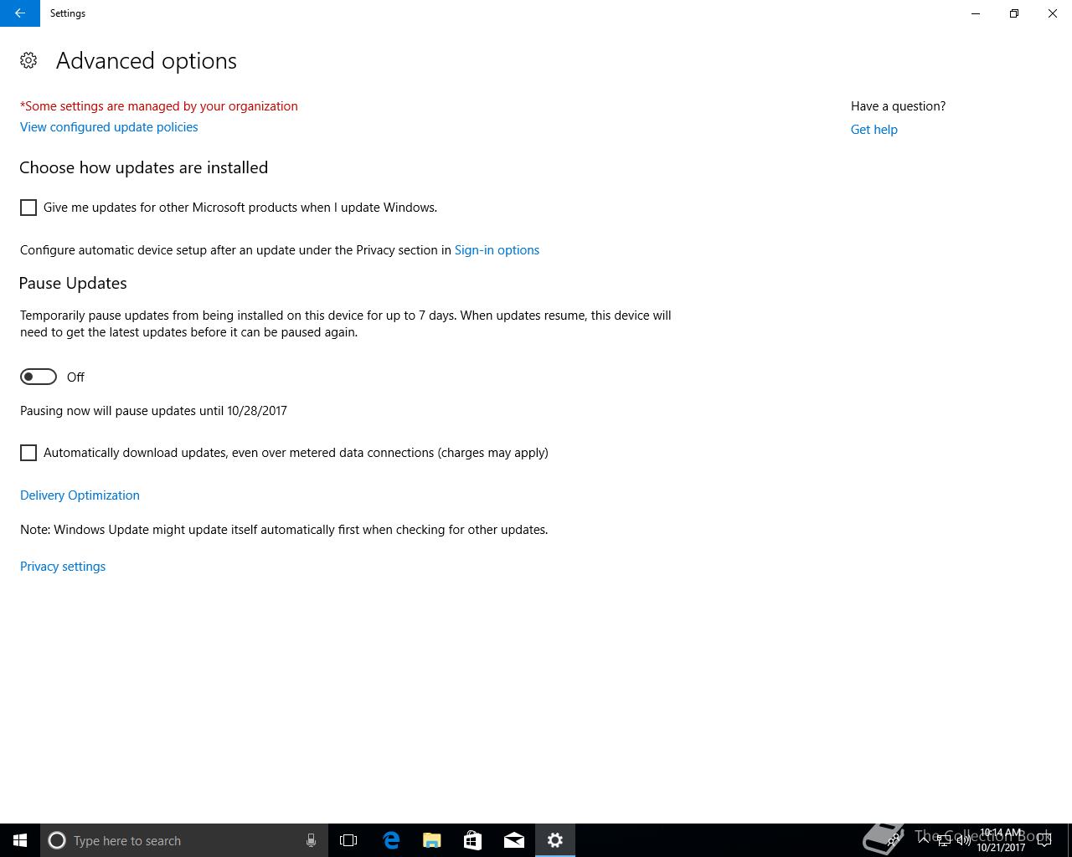Open File Explorer from the taskbar
1072x857 pixels.
click(432, 840)
